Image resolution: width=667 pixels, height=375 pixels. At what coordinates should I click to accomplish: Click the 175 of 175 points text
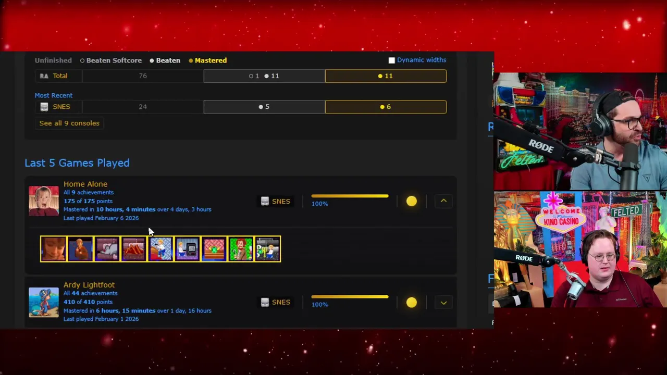pyautogui.click(x=88, y=201)
